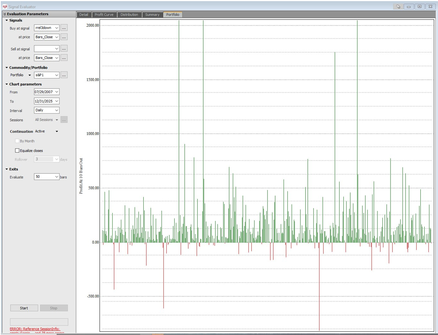Viewport: 438px width, 335px height.
Task: Click the link/pin icon in title bar
Action: 398,7
